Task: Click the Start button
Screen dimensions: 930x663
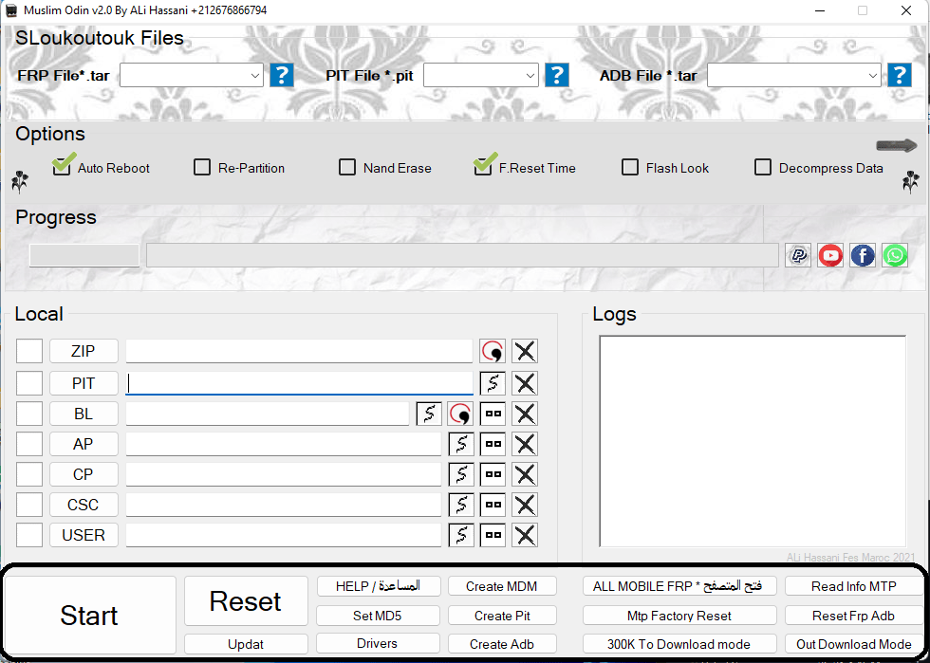Action: coord(89,615)
